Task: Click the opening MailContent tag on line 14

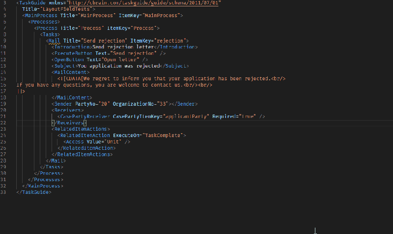Action: tap(70, 72)
